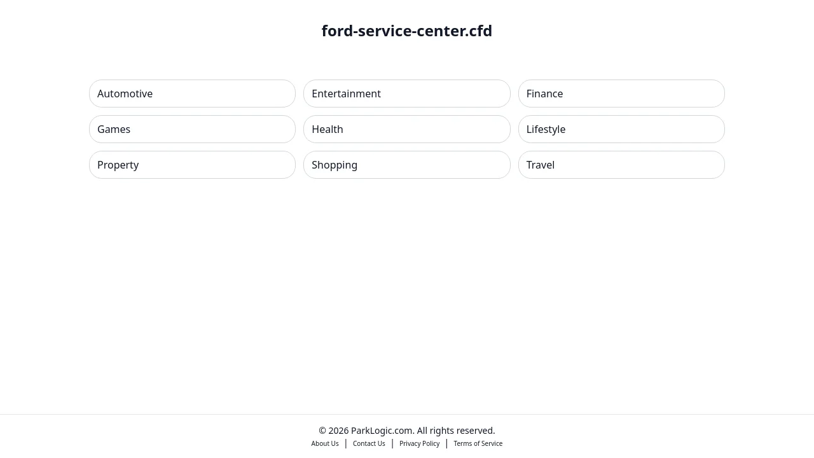This screenshot has width=814, height=458.
Task: Click the separator between Contact Us and Privacy Policy
Action: click(x=392, y=443)
